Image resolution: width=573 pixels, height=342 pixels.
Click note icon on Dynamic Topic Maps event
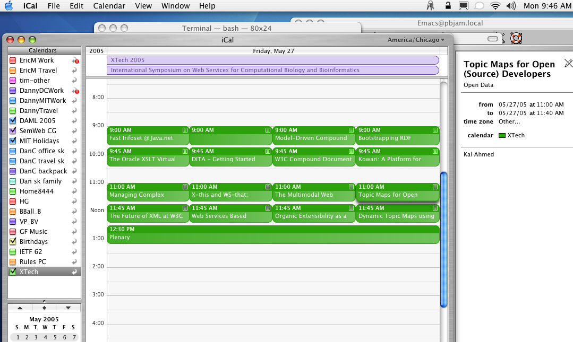tap(435, 208)
